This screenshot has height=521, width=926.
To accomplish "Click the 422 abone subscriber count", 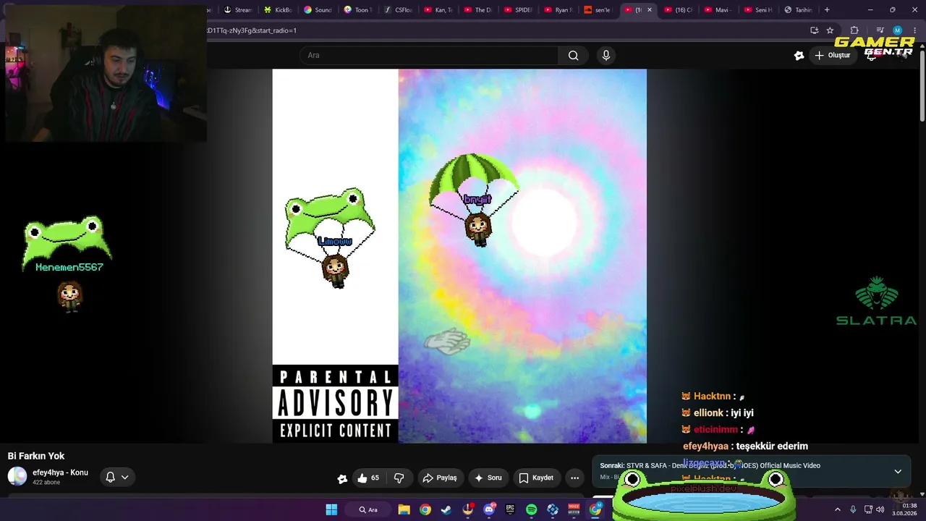I will [x=46, y=483].
